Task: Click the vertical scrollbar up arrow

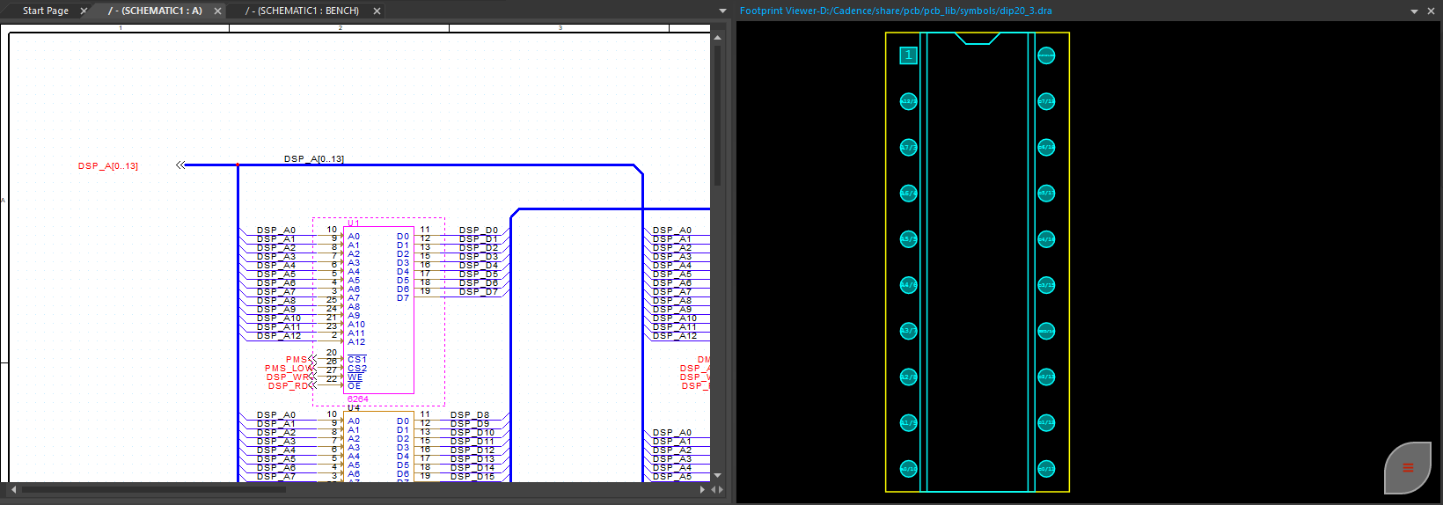Action: (717, 38)
